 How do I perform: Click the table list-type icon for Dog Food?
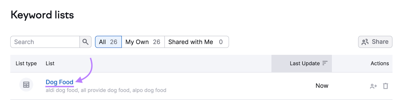26,85
